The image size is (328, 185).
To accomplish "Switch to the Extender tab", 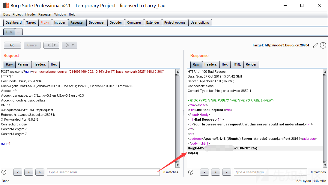I will [x=153, y=22].
